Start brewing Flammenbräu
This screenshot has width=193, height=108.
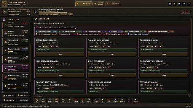112,54
